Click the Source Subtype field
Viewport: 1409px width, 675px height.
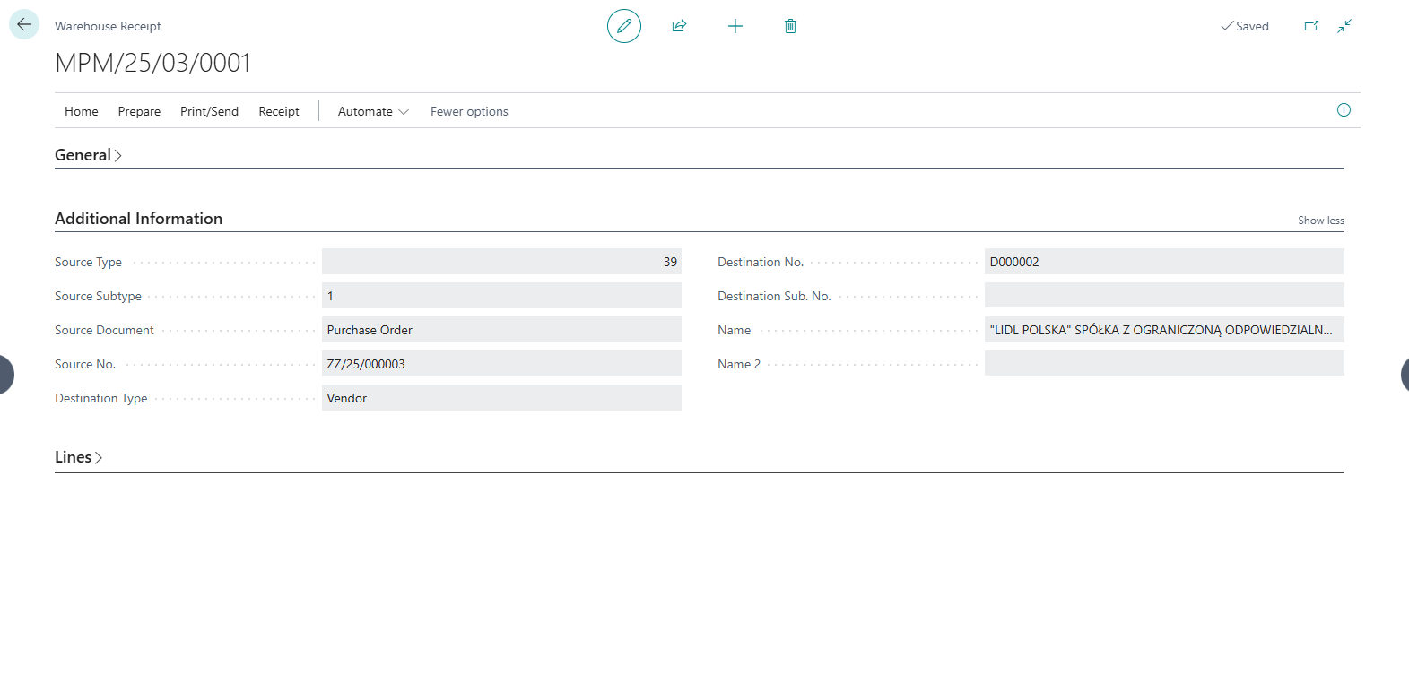pyautogui.click(x=501, y=296)
